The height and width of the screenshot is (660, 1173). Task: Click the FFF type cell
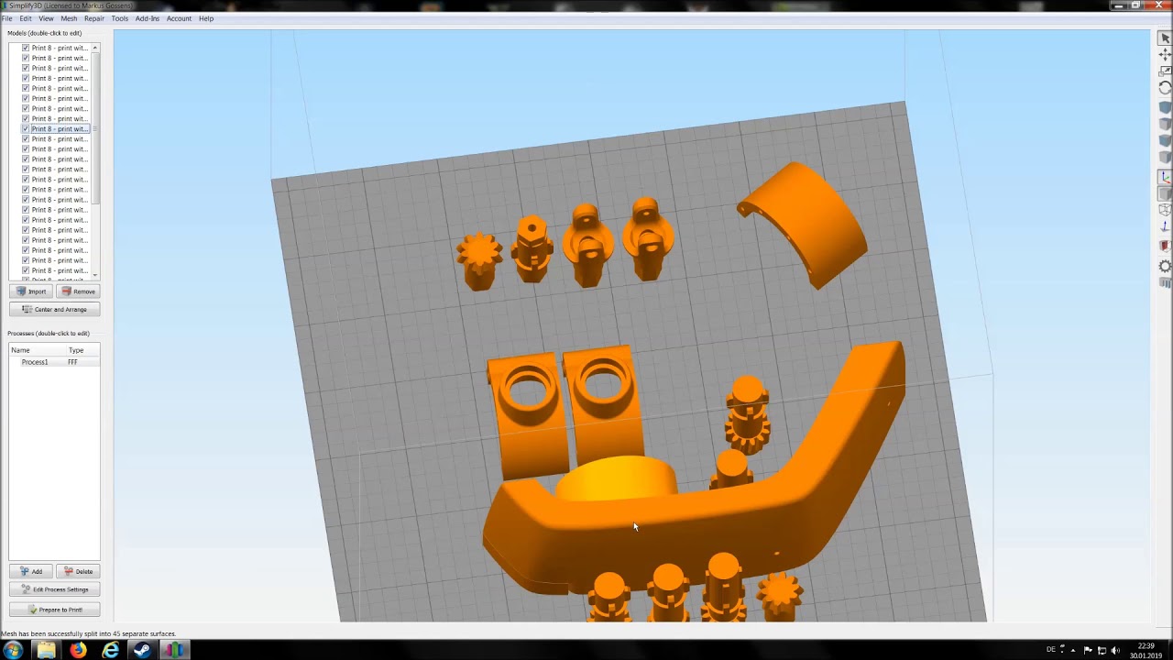pyautogui.click(x=72, y=362)
